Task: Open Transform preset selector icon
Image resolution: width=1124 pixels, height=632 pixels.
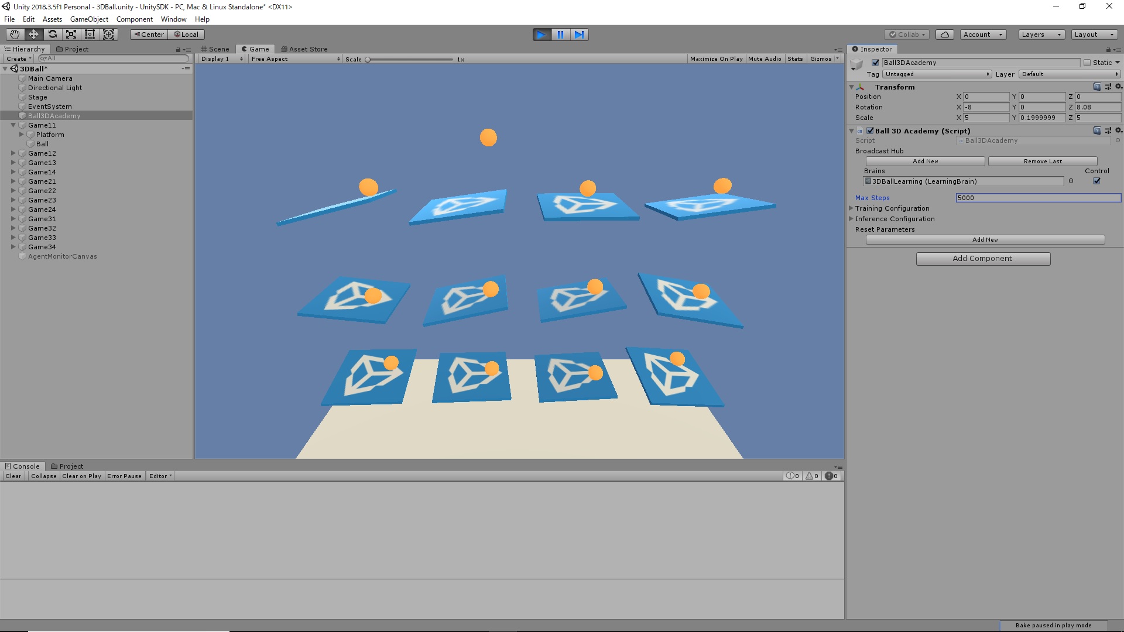Action: pyautogui.click(x=1108, y=87)
